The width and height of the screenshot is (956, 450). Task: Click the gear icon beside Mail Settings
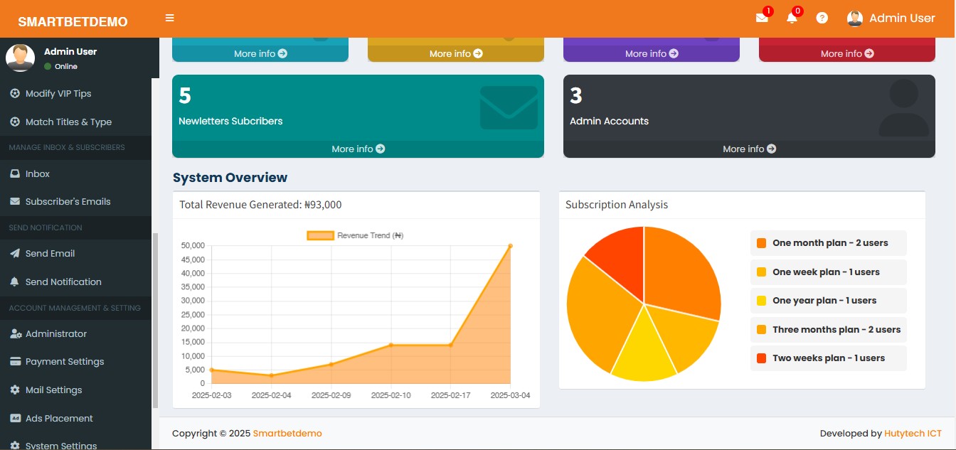(15, 390)
